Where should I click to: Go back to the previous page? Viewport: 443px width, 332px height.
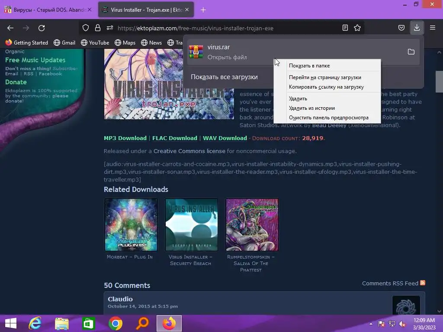[x=10, y=28]
